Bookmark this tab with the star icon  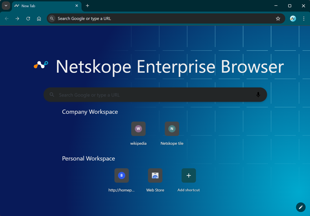(x=278, y=18)
